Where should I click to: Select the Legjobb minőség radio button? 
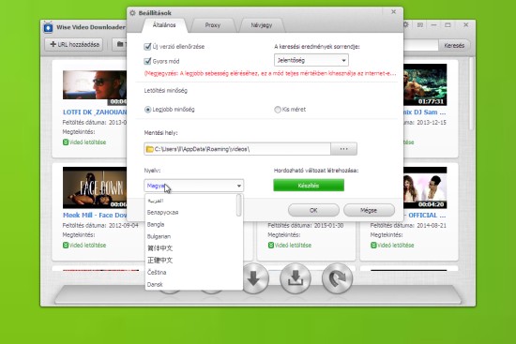coord(147,110)
